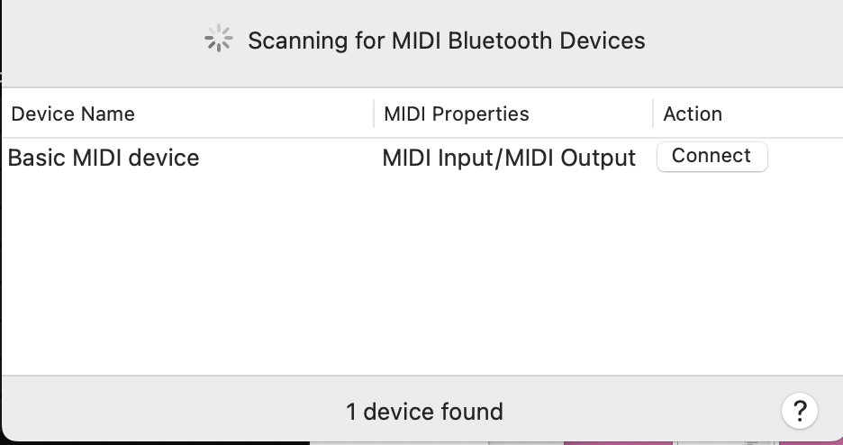Click the 1 device found status text

(x=424, y=413)
